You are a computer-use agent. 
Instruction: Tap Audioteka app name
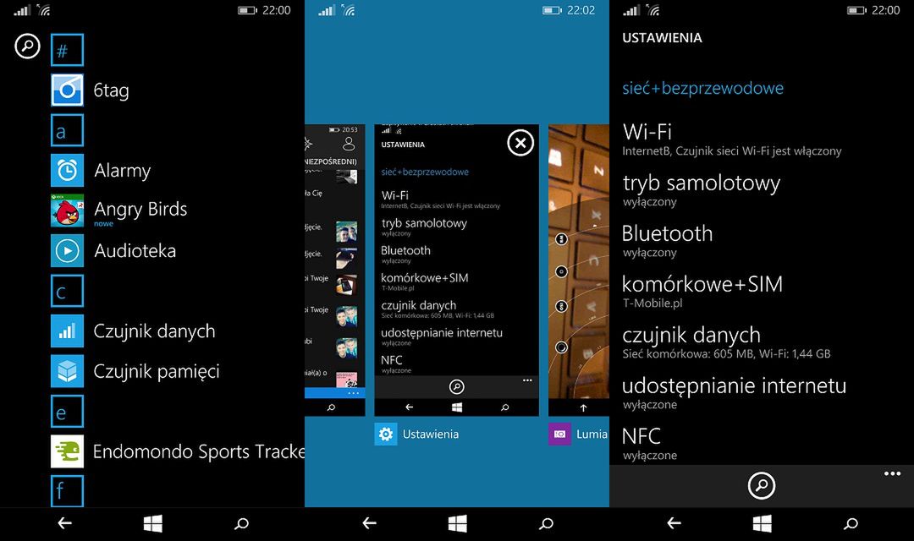(x=135, y=250)
